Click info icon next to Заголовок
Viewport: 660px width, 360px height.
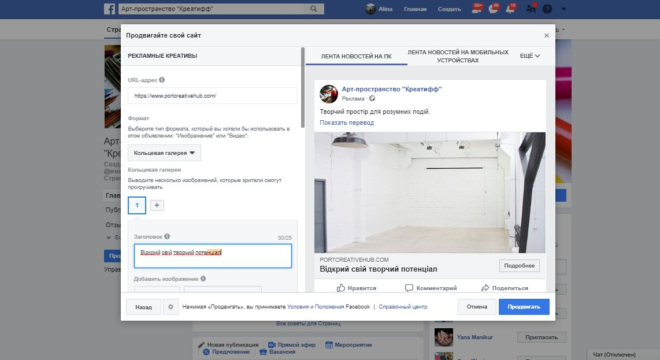click(x=167, y=237)
